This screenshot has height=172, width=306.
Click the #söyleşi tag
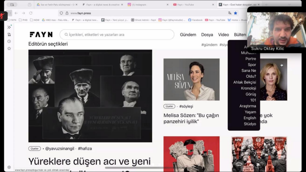click(x=186, y=106)
